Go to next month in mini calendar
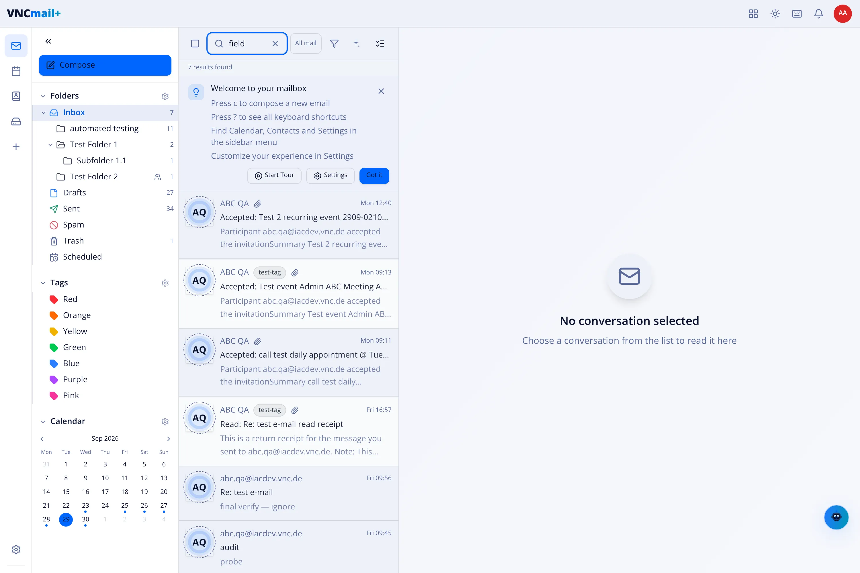The image size is (860, 573). coord(168,439)
